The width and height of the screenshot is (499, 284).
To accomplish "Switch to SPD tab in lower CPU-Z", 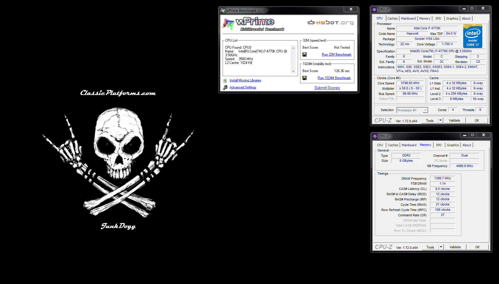I will tap(439, 145).
